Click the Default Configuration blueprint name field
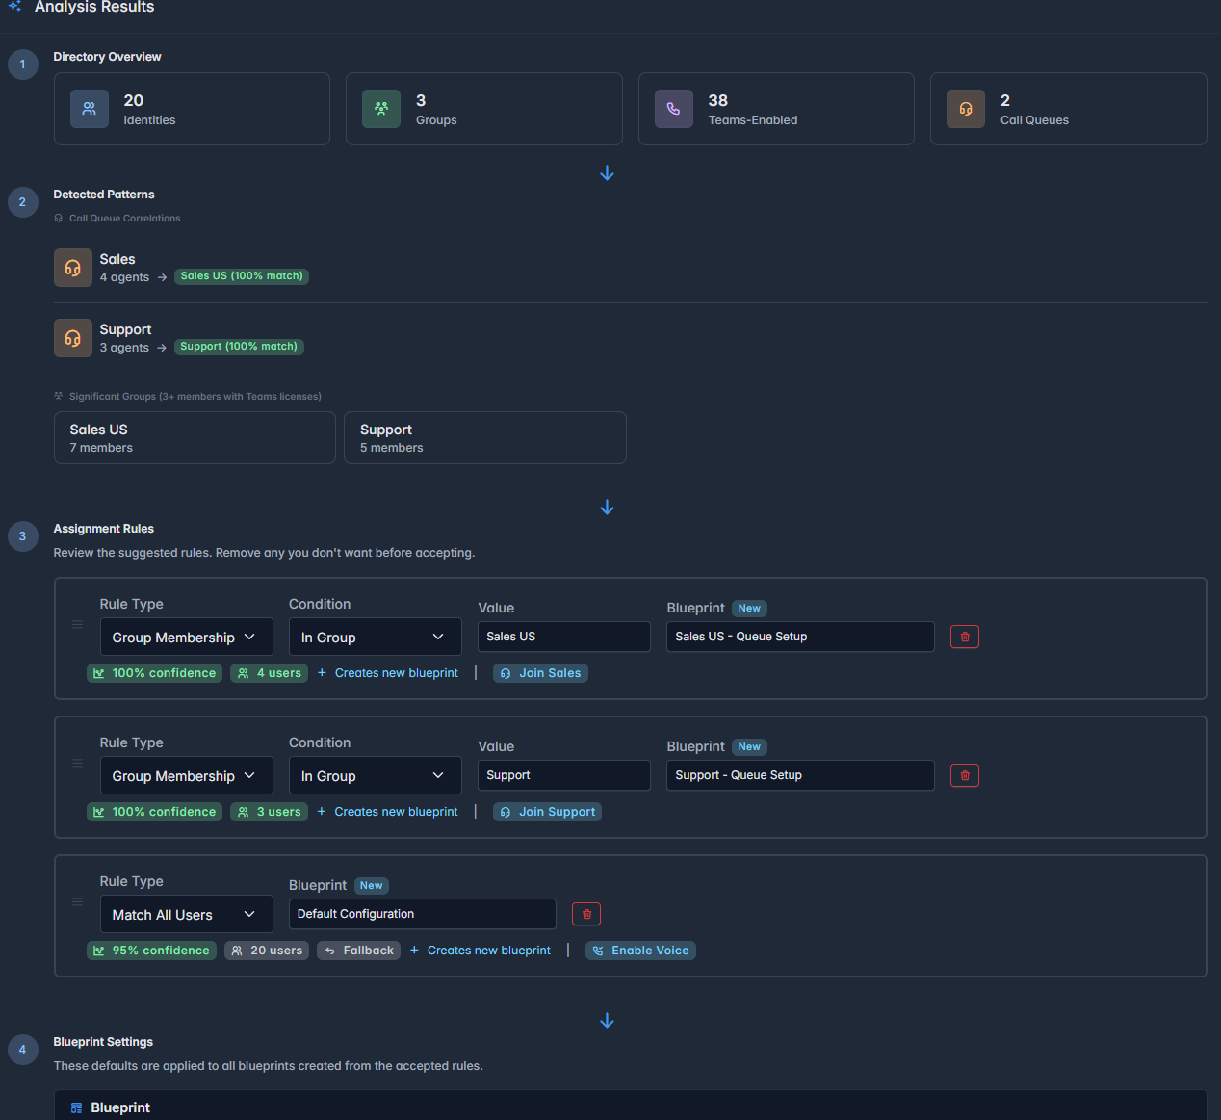The height and width of the screenshot is (1120, 1221). [422, 913]
